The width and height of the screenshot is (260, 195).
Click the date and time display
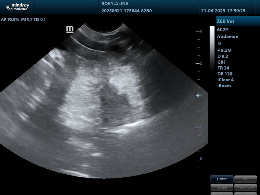pos(223,11)
